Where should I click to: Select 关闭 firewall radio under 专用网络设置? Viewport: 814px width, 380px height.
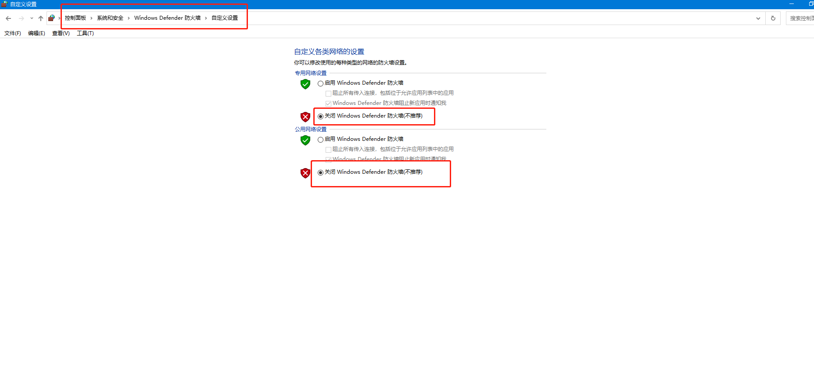click(321, 116)
